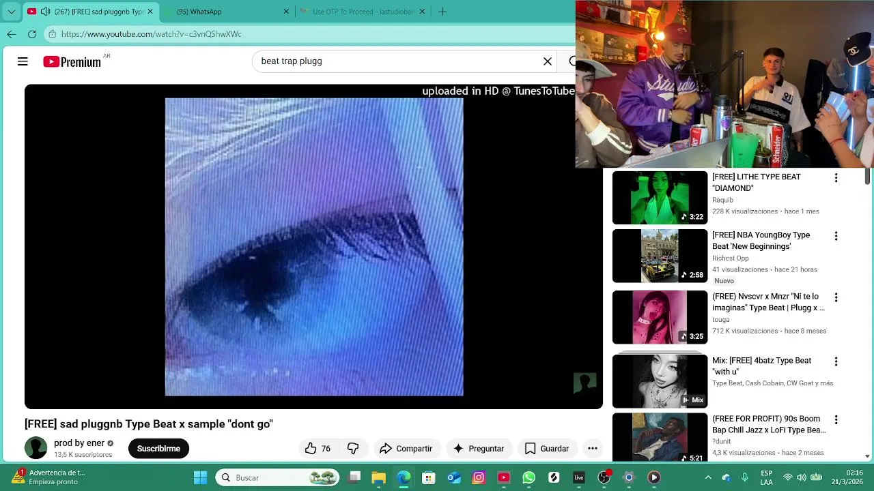Open options for NBA YoungBoy Type Beat

click(836, 237)
